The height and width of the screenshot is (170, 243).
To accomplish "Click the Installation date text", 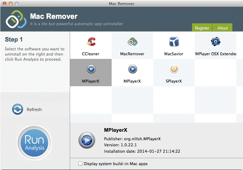I will pyautogui.click(x=142, y=151).
